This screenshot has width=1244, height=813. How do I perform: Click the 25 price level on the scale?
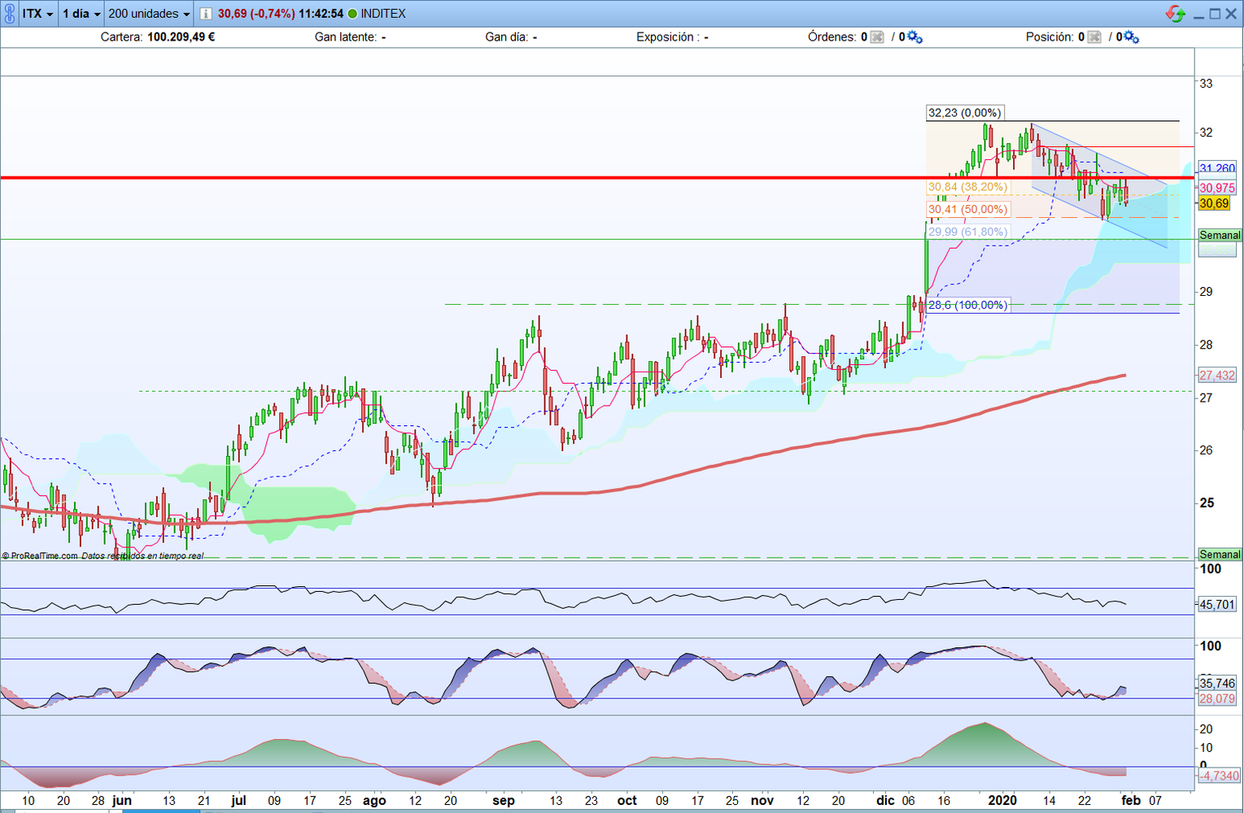click(1207, 503)
